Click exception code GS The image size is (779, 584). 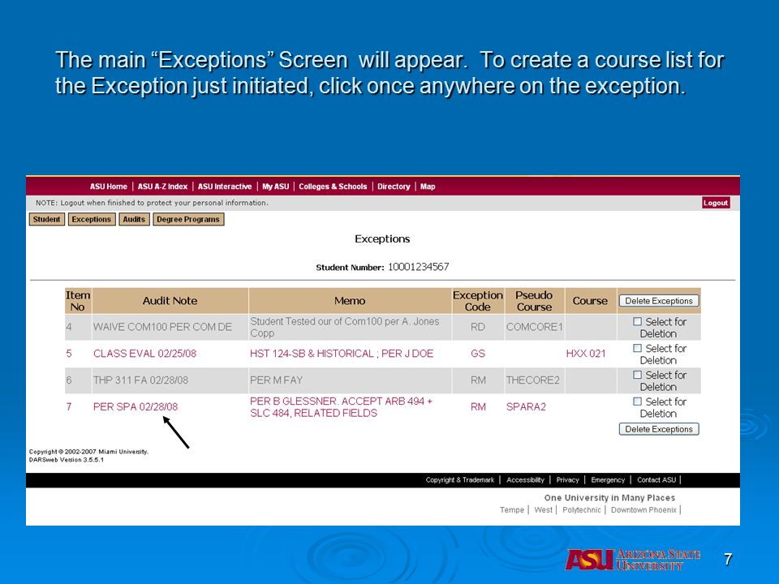pos(478,354)
